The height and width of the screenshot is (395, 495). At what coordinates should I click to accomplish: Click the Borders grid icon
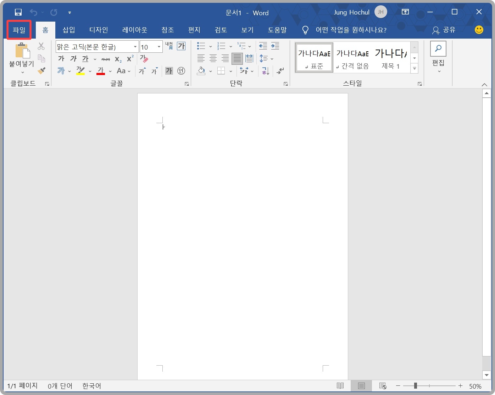[x=221, y=71]
